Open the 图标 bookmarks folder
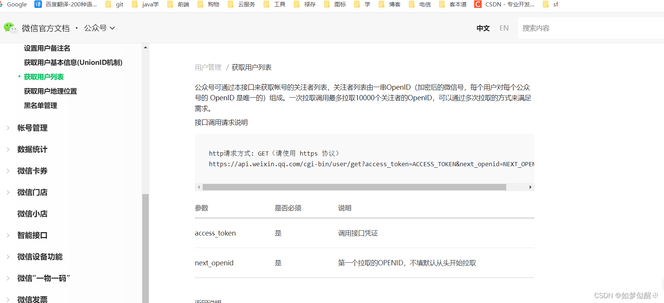Screen dimensions: 664x303 pos(335,4)
